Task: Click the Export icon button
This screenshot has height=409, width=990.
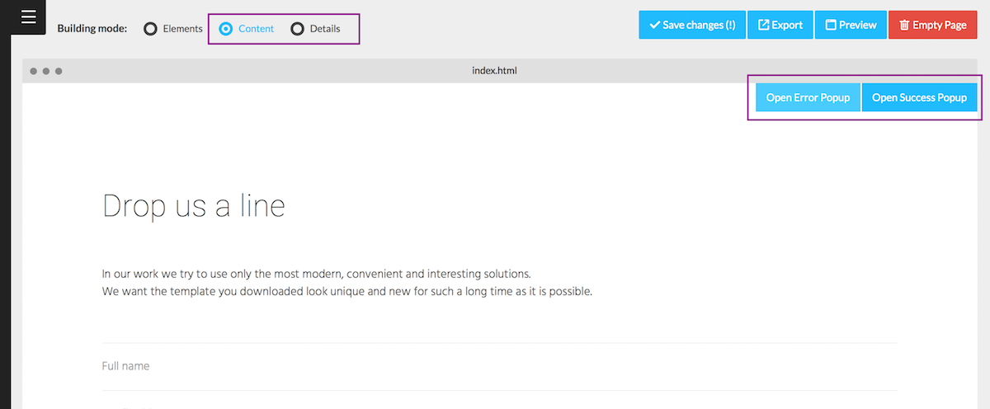Action: (780, 25)
